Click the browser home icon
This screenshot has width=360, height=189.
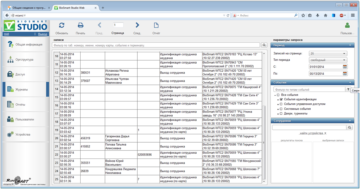(x=325, y=15)
